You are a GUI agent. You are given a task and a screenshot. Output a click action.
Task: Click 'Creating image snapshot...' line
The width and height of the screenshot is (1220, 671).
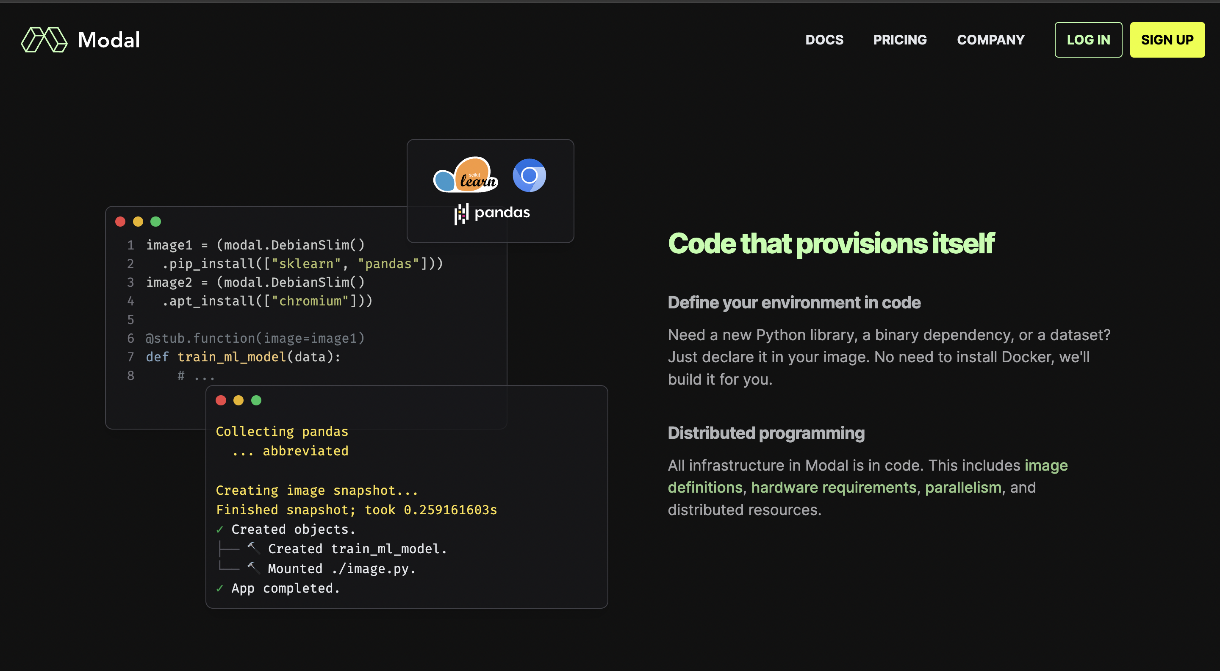pyautogui.click(x=317, y=491)
